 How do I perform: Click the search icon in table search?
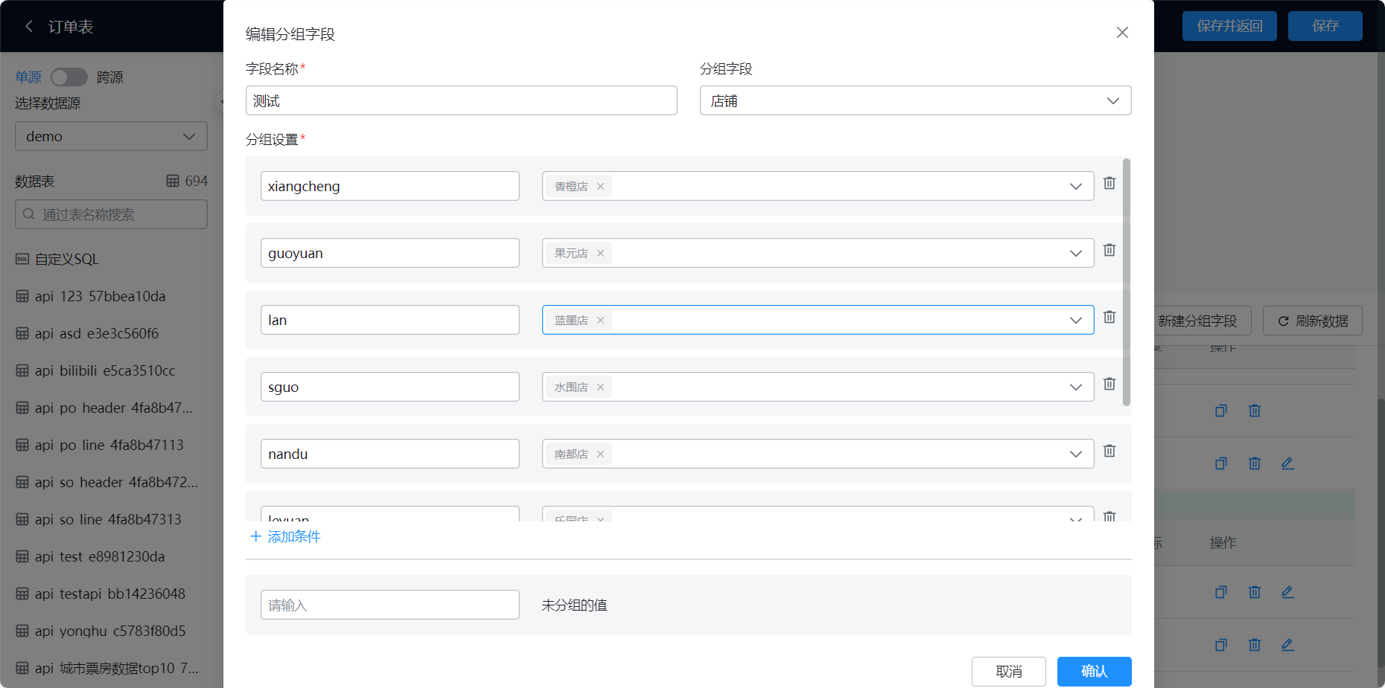tap(29, 214)
